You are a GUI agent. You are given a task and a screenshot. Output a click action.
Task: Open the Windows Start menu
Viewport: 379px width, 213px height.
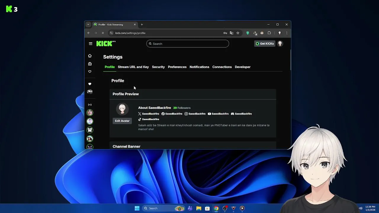point(137,208)
